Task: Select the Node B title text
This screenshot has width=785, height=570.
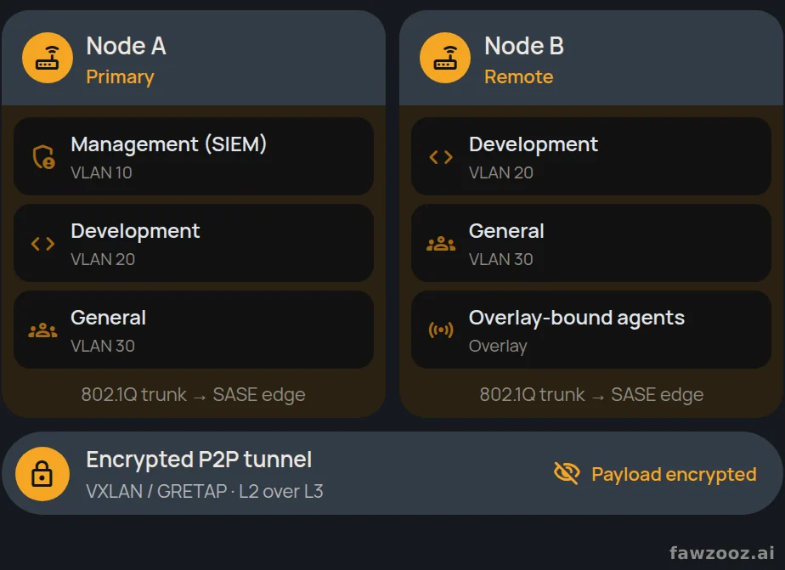Action: (524, 46)
